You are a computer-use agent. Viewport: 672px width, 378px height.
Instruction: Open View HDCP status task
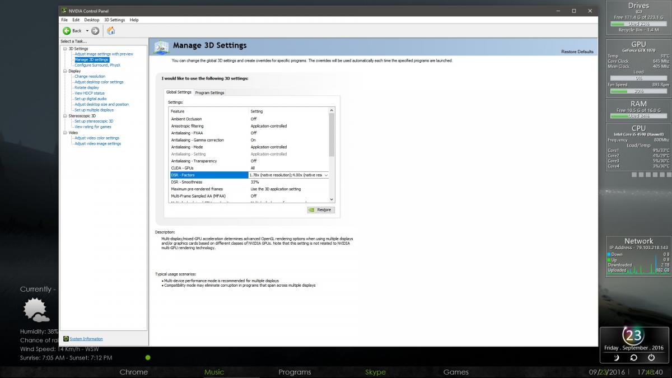coord(90,94)
